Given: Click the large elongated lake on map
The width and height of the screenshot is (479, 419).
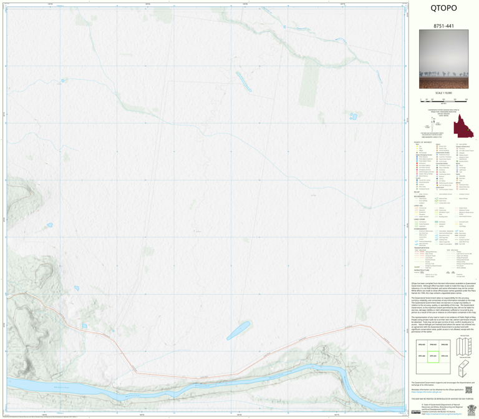Looking at the screenshot, I should [x=239, y=330].
